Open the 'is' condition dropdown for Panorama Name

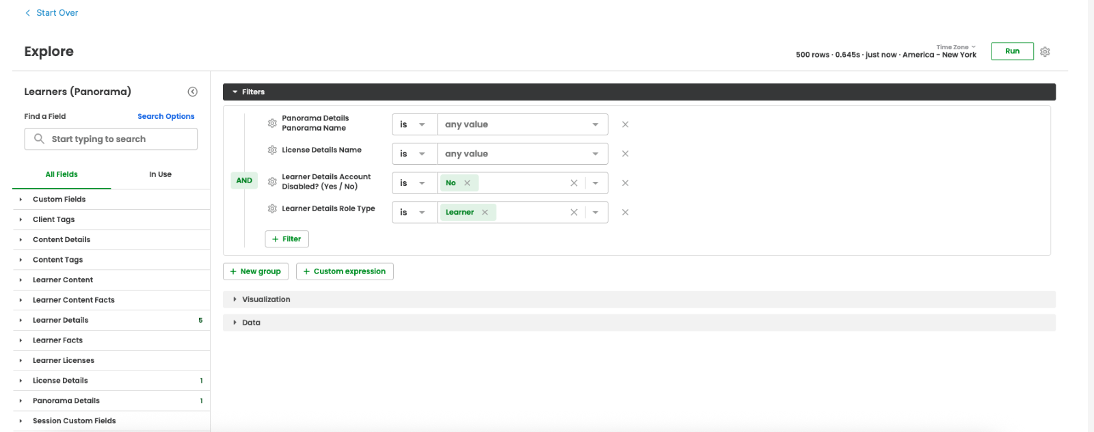414,124
